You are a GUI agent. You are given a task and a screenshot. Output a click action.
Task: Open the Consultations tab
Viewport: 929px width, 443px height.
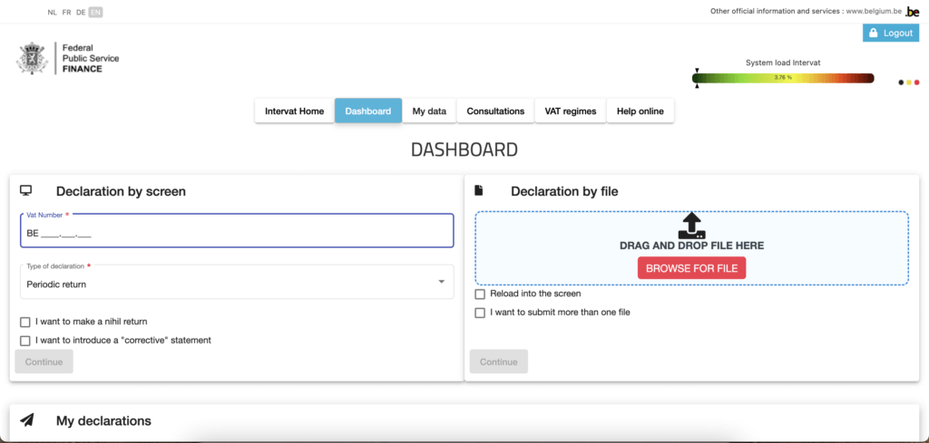click(x=495, y=111)
